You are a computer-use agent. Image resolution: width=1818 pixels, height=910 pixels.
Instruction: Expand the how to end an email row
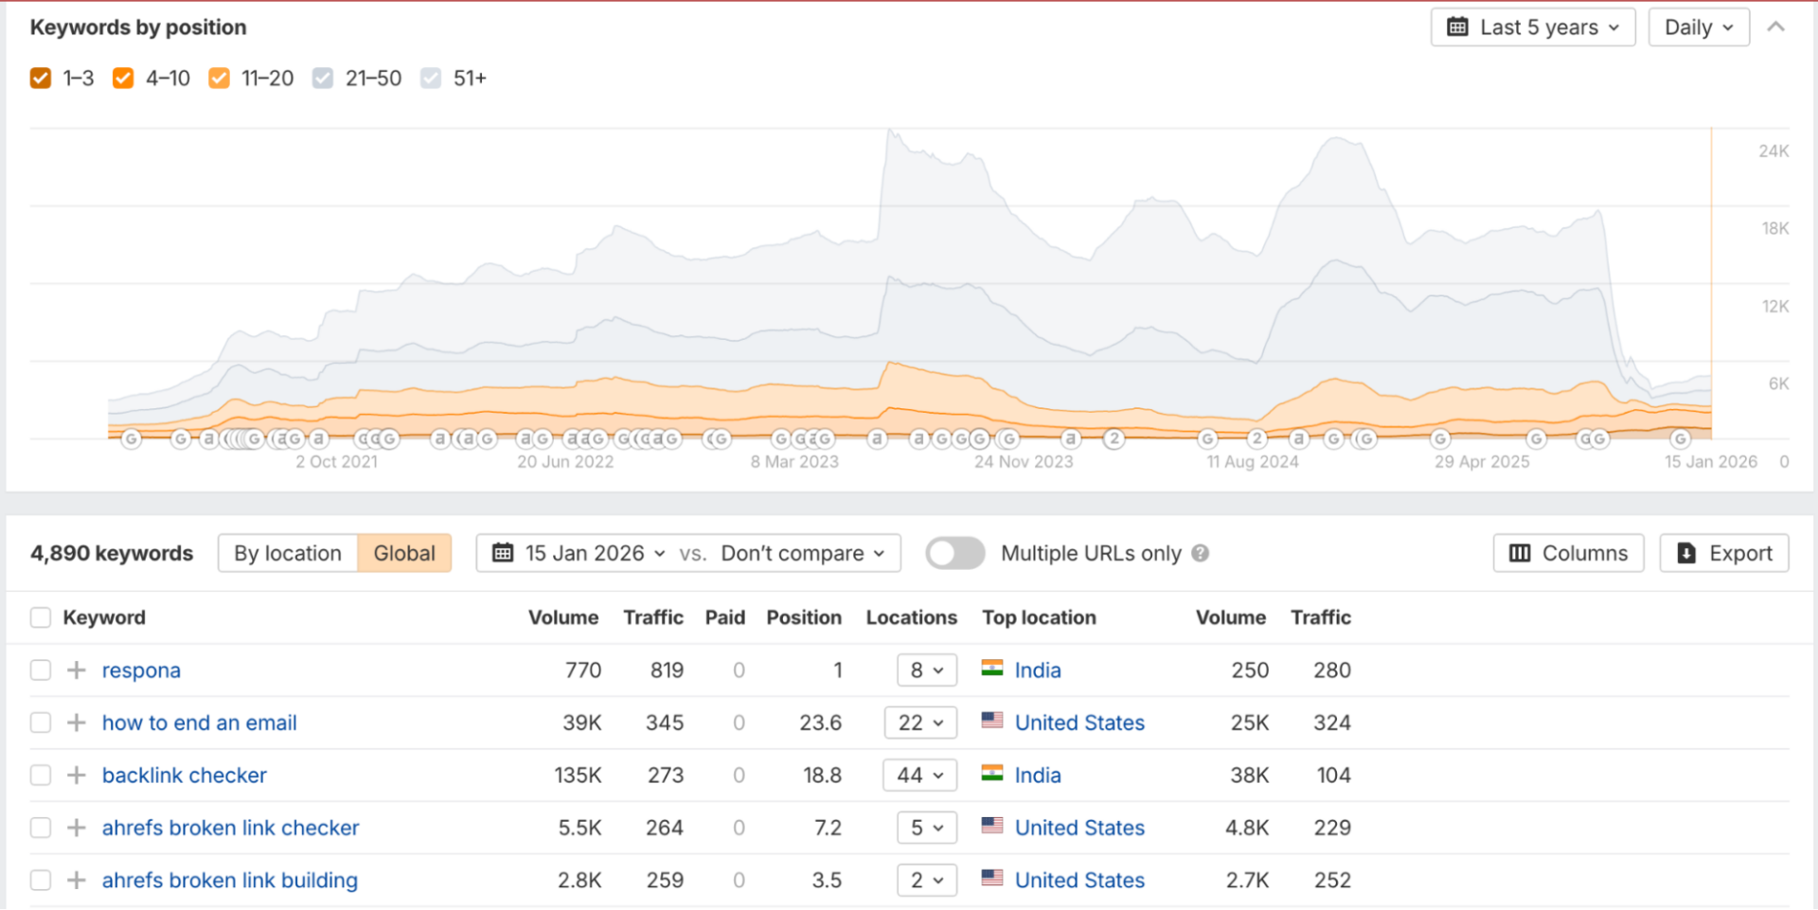point(75,722)
